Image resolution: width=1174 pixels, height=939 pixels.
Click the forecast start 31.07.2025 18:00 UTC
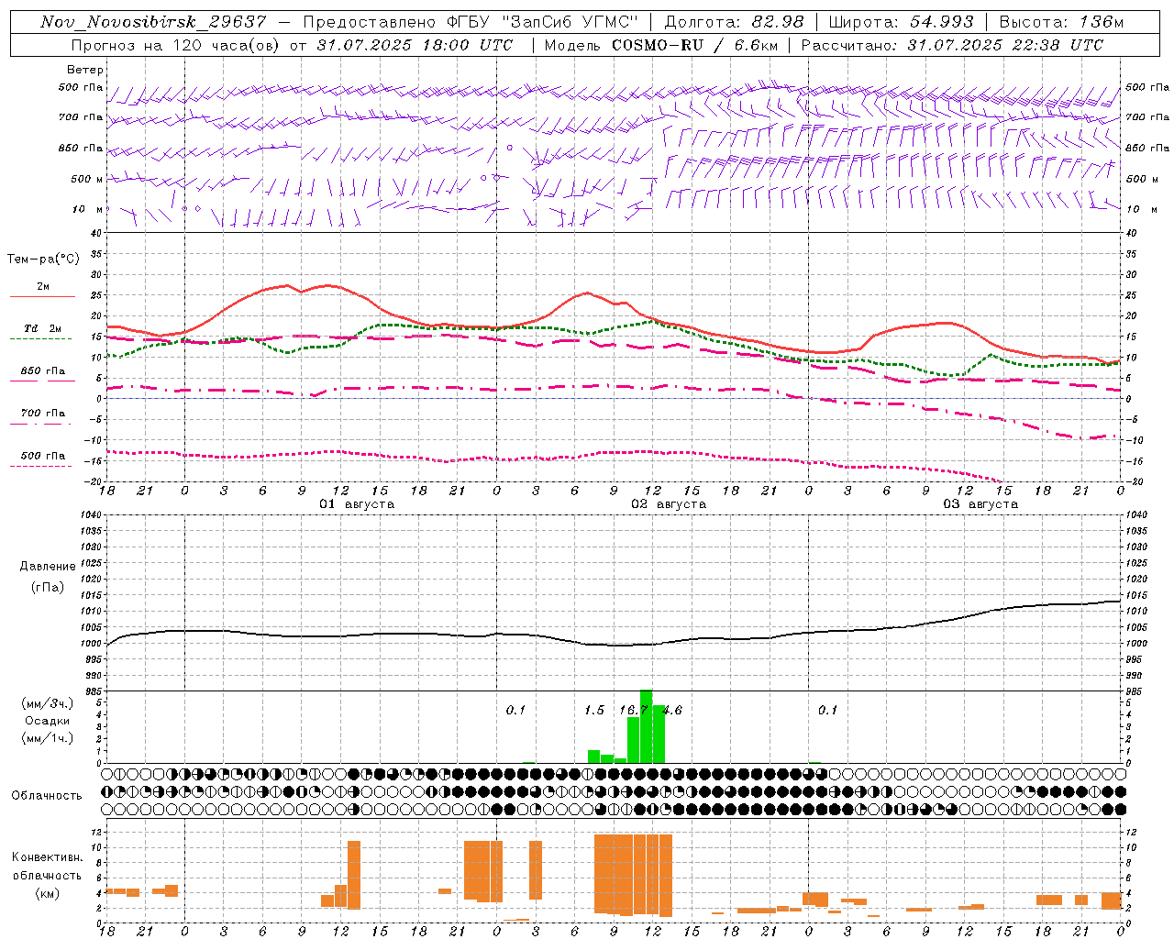(415, 45)
